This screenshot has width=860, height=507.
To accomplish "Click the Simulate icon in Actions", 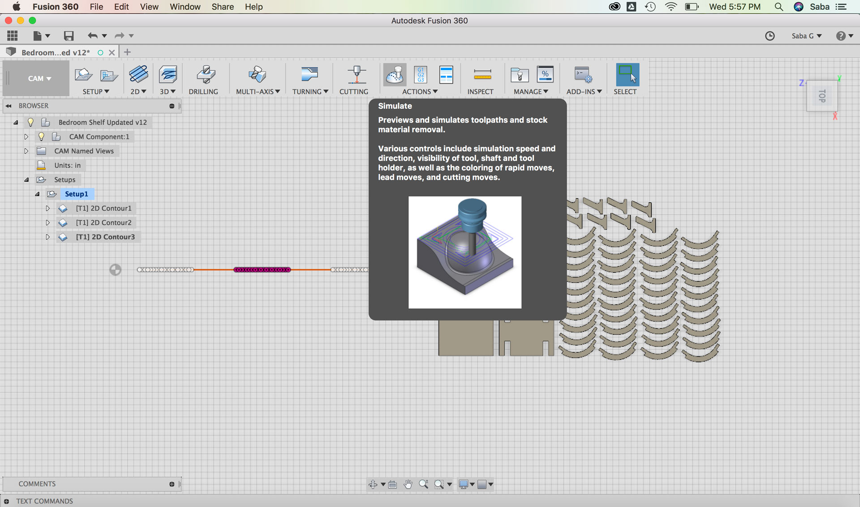I will 395,75.
